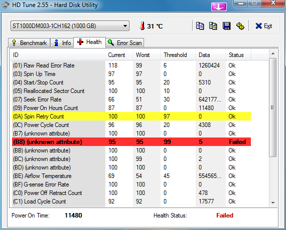Click the copy screenshot to clipboard icon
This screenshot has width=286, height=230.
[213, 26]
